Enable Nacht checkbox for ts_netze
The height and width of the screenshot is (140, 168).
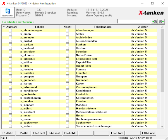click(x=67, y=116)
